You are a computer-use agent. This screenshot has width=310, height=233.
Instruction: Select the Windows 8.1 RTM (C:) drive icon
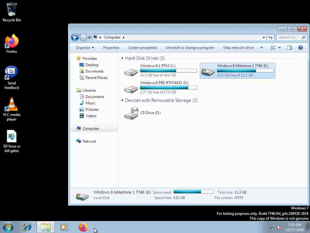(x=131, y=72)
